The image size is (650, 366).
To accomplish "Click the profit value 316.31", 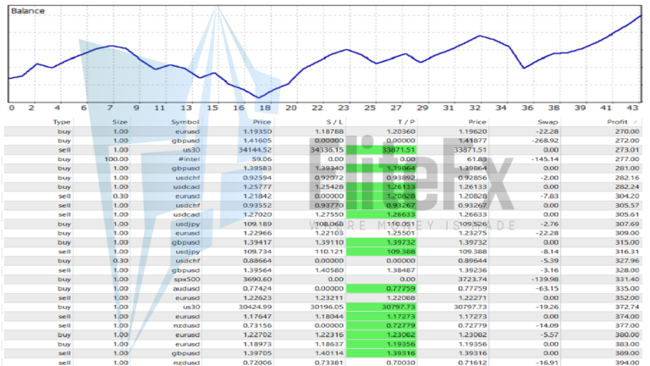I will point(627,252).
